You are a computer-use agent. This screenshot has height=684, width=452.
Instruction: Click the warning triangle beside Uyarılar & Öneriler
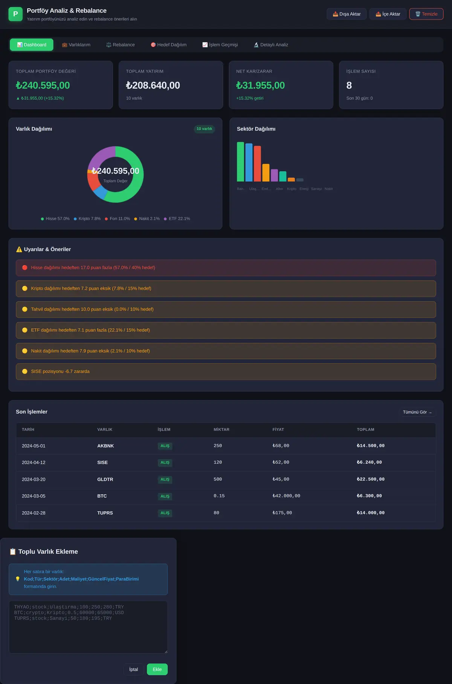click(19, 249)
